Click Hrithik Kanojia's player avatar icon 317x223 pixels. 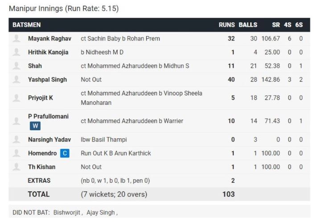[16, 52]
